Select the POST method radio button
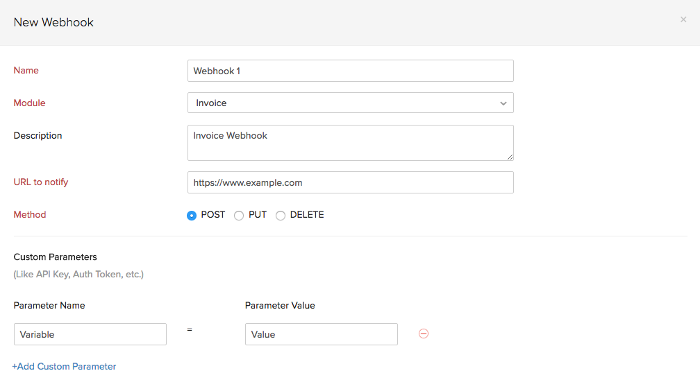Viewport: 700px width, 389px height. click(x=192, y=216)
